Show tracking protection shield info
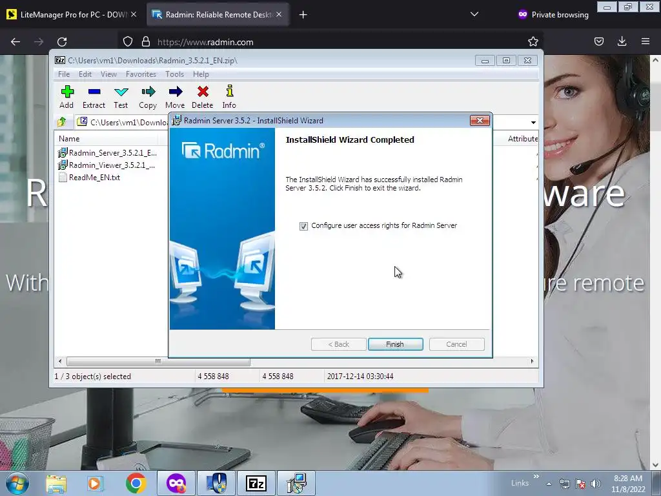This screenshot has width=661, height=496. [128, 42]
